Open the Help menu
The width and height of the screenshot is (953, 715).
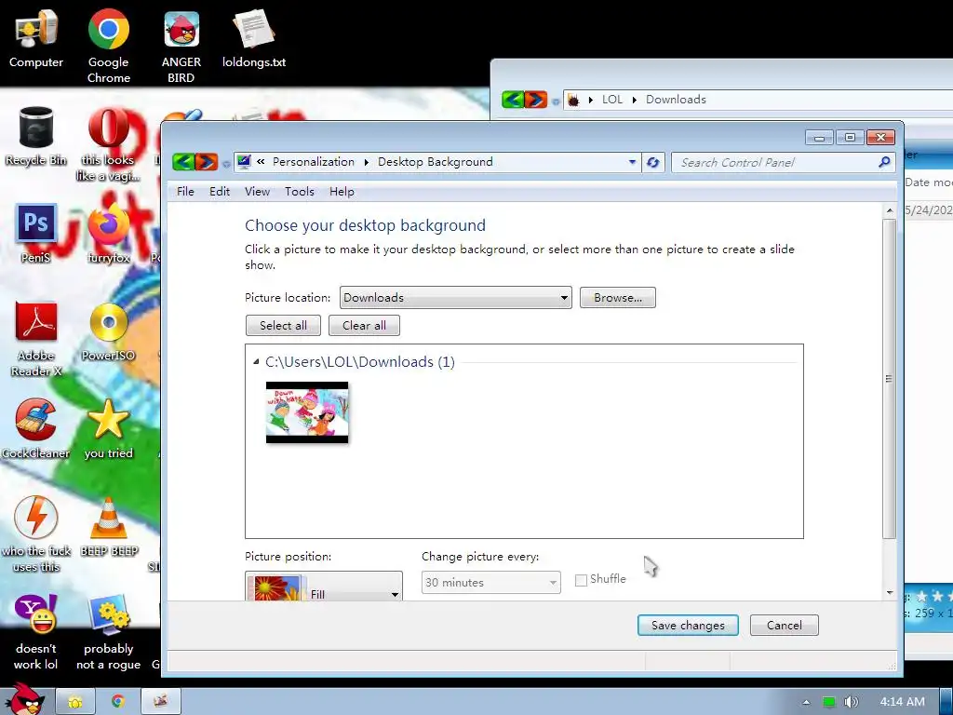342,192
